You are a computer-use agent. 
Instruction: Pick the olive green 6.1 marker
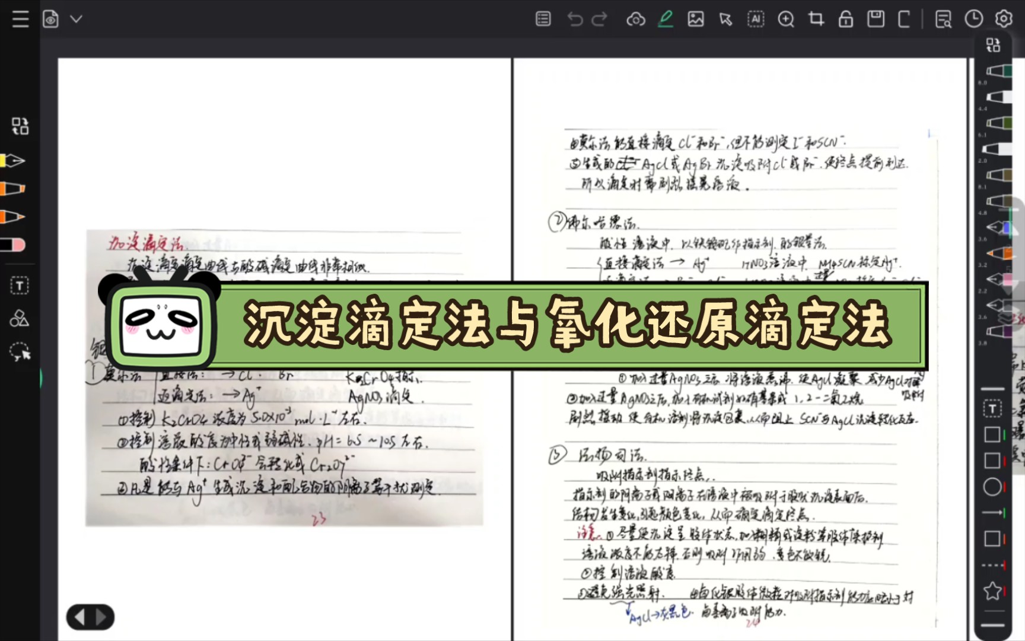999,123
